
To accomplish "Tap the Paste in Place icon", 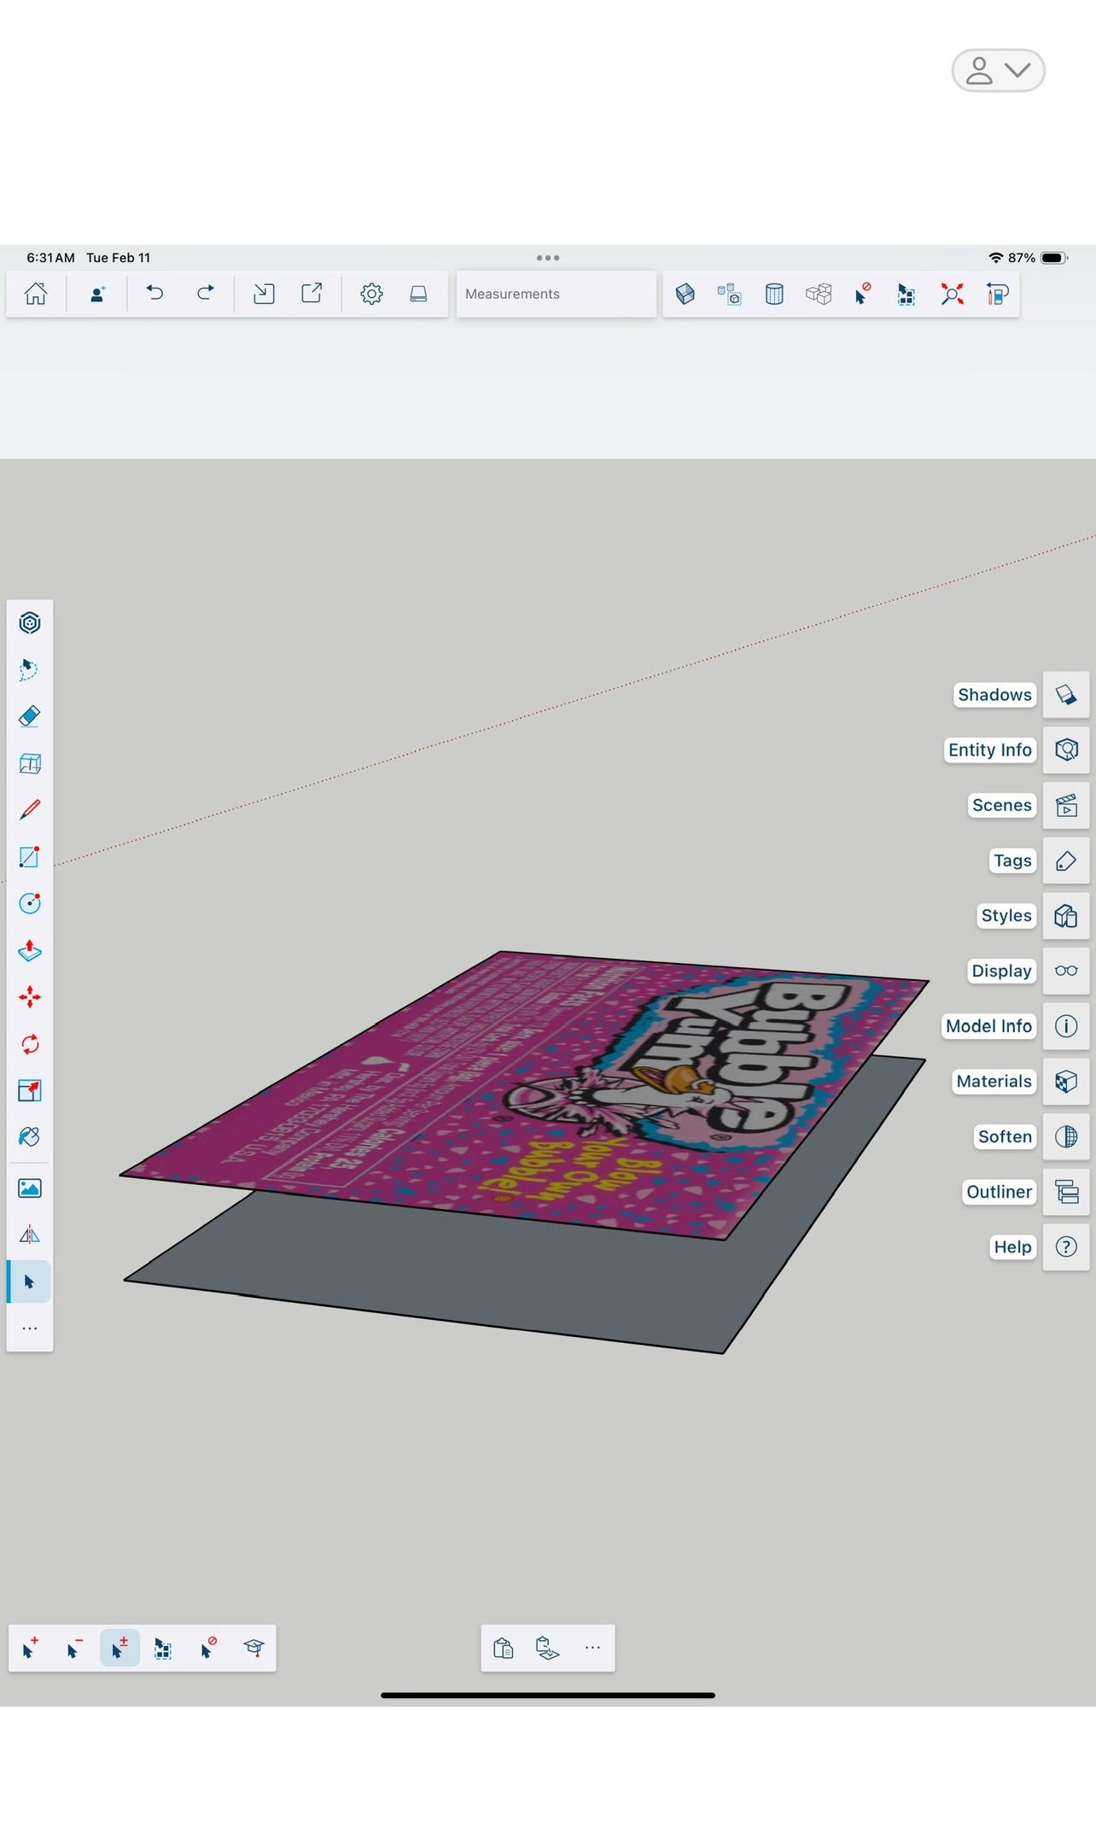I will [547, 1648].
